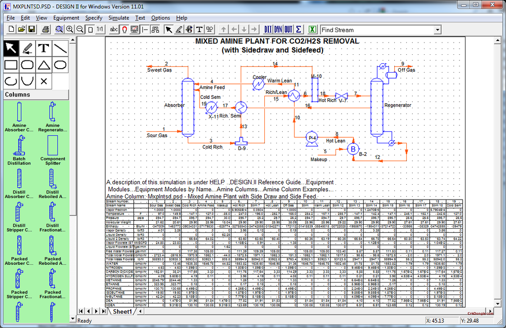The width and height of the screenshot is (506, 328).
Task: Pick the Amine Regenerator column equipment
Action: [52, 117]
